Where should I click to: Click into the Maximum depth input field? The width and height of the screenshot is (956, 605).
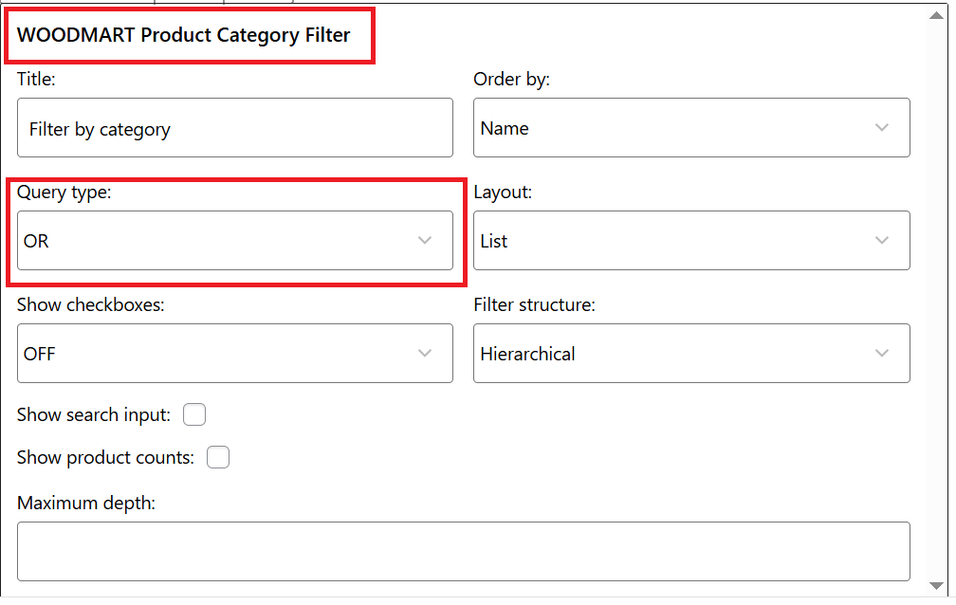point(464,551)
